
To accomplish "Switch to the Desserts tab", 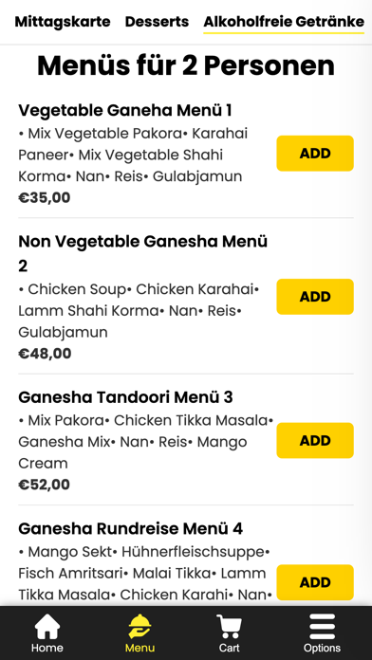I will tap(158, 22).
